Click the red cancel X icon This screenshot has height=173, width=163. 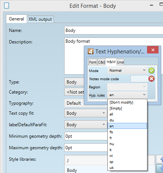pyautogui.click(x=151, y=79)
